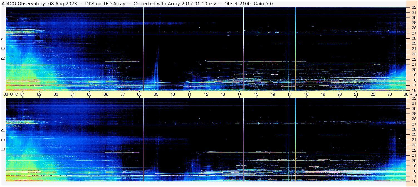The height and width of the screenshot is (187, 418).
Task: Select the '16' hour tick on time axis
Action: 273,94
